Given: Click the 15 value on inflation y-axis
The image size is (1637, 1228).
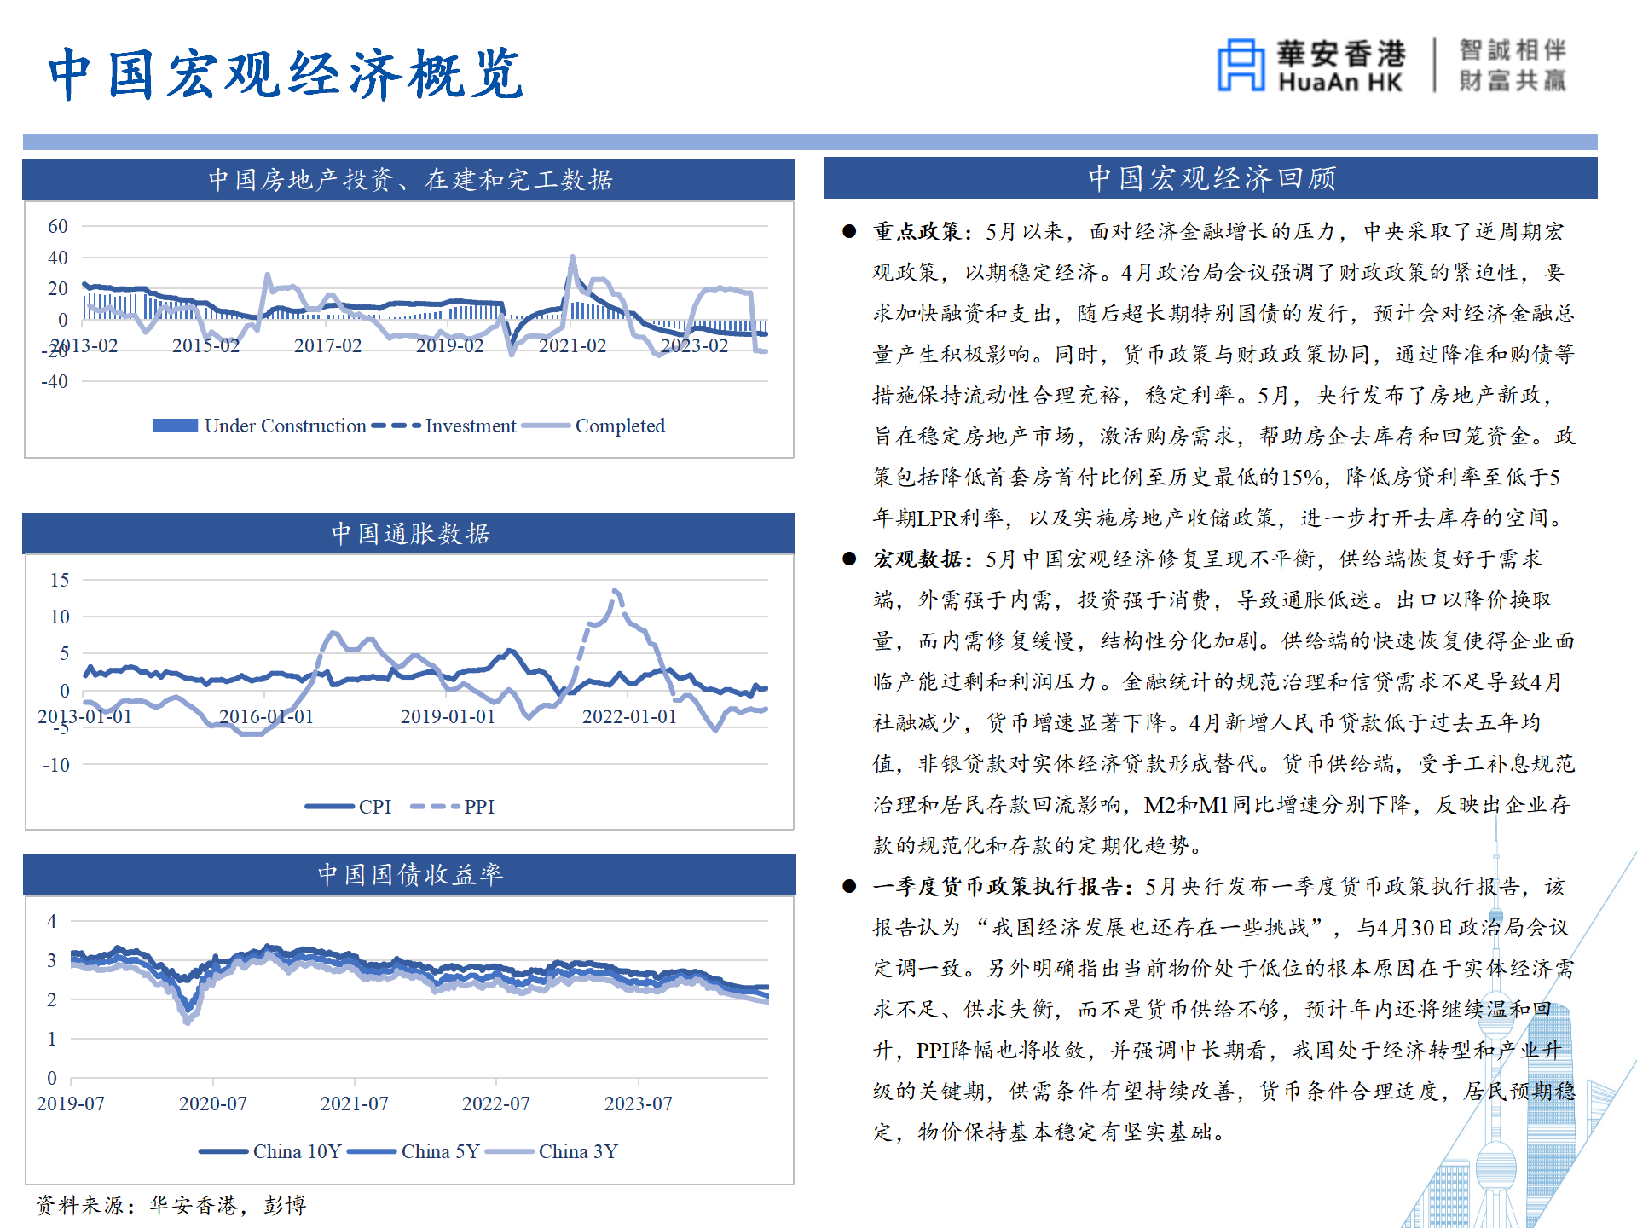Looking at the screenshot, I should click(x=59, y=580).
